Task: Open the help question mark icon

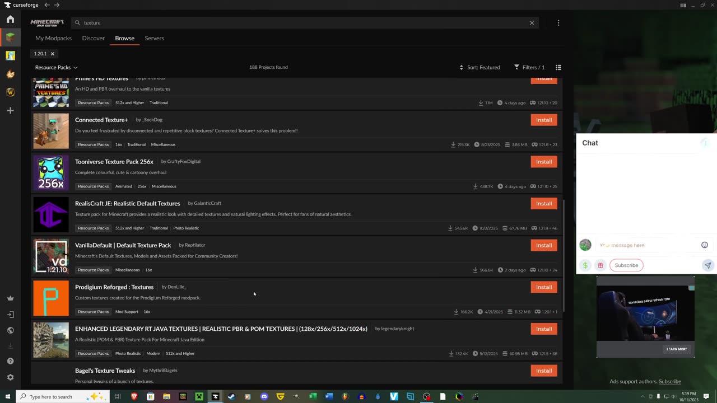Action: click(10, 361)
